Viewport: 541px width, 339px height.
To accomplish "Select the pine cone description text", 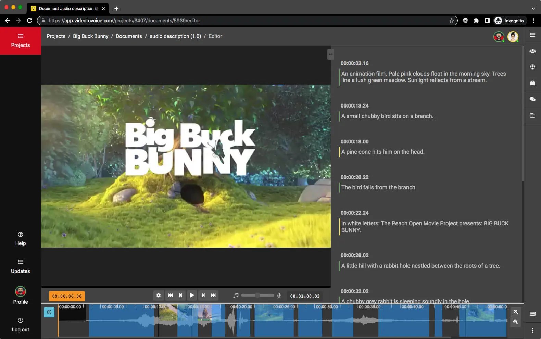I will 382,152.
